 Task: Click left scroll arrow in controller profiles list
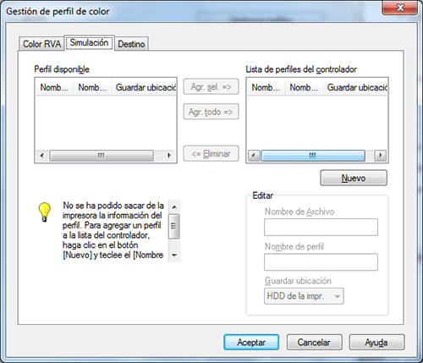point(254,156)
